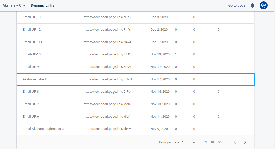
Task: Select the Email-UP-10 link name
Action: pyautogui.click(x=31, y=54)
